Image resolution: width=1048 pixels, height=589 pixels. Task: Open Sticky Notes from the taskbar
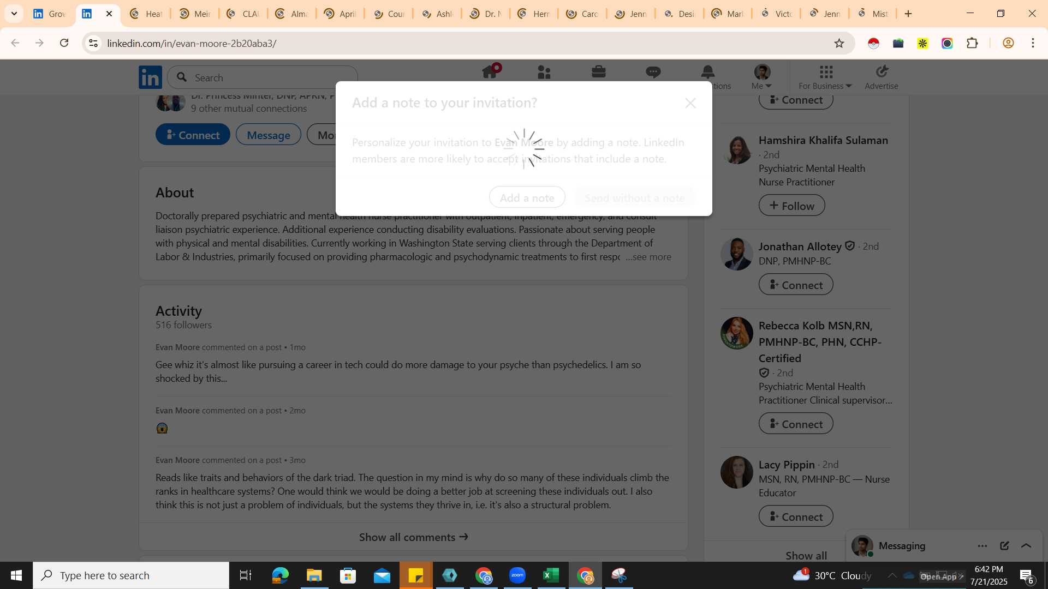(x=416, y=575)
